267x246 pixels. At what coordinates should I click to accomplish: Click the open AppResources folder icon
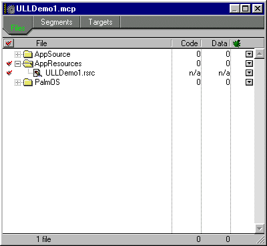click(28, 64)
